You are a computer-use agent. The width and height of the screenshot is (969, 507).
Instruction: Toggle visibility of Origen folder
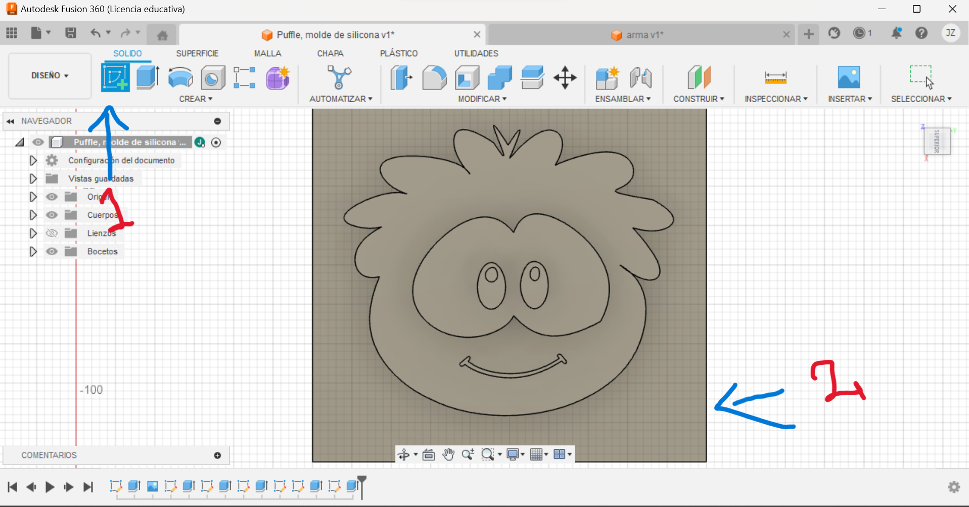(x=52, y=197)
